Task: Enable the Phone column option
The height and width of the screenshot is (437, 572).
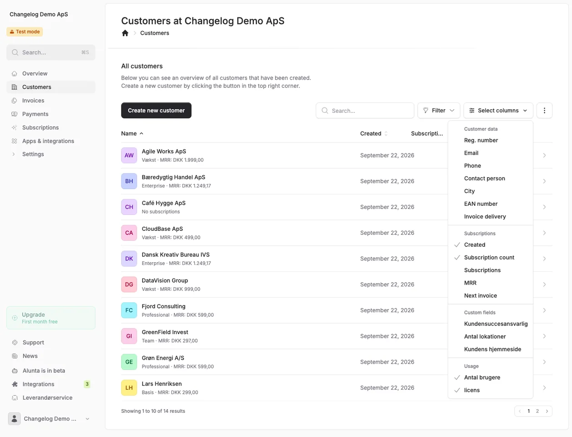Action: pyautogui.click(x=490, y=166)
